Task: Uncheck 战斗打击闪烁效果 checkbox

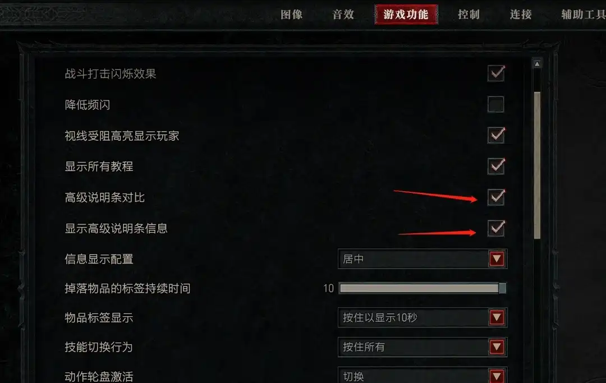Action: coord(496,73)
